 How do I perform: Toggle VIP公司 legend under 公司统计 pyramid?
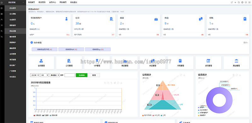point(156,115)
